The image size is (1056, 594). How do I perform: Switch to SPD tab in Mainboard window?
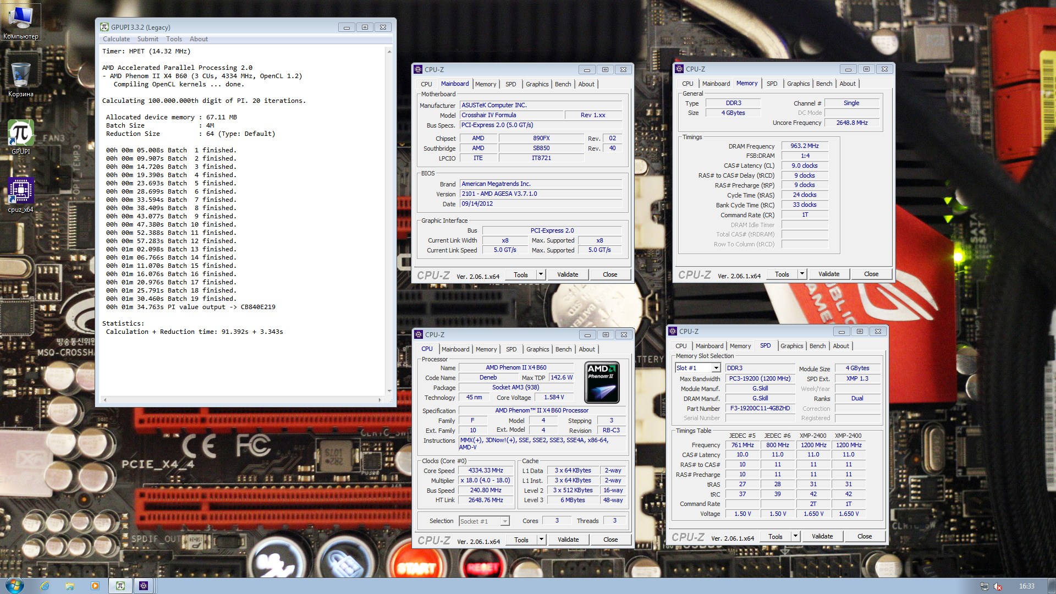pos(511,84)
